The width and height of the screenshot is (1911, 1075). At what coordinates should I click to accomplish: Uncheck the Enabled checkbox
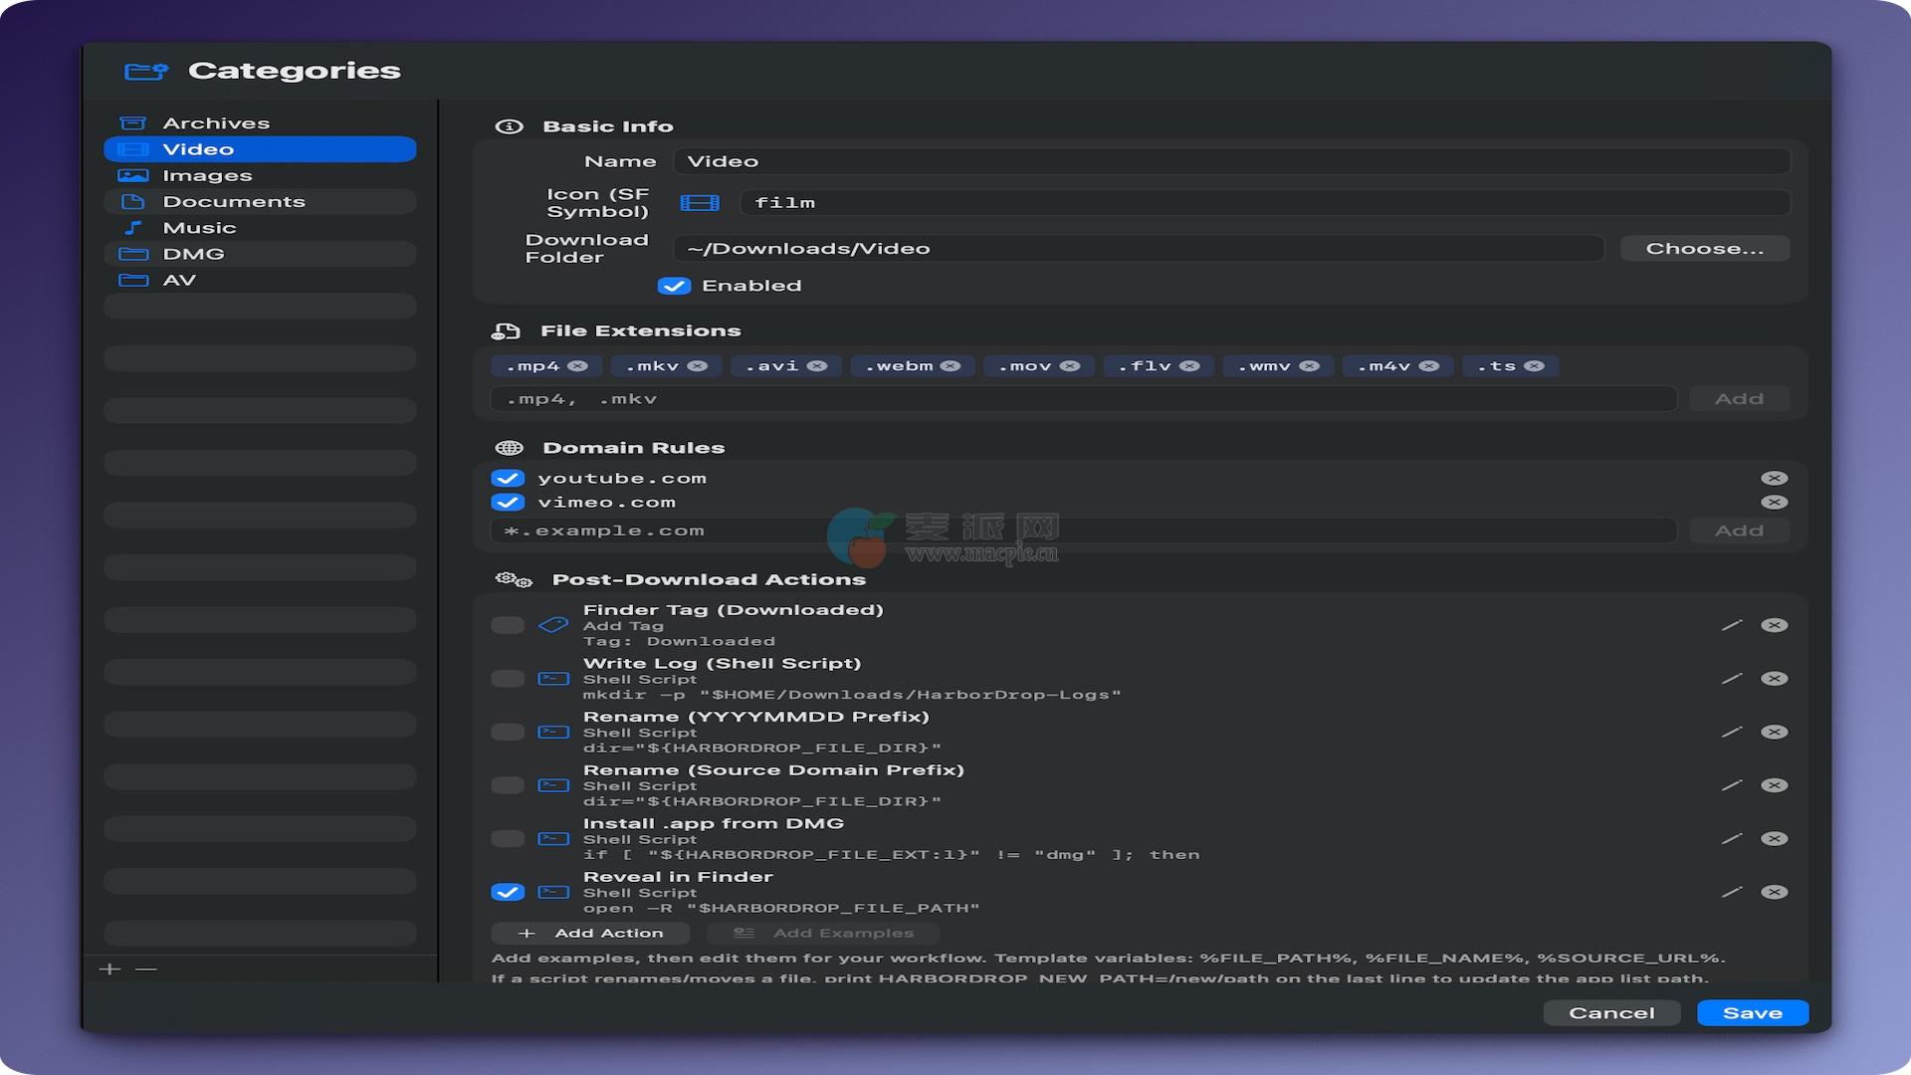click(674, 286)
